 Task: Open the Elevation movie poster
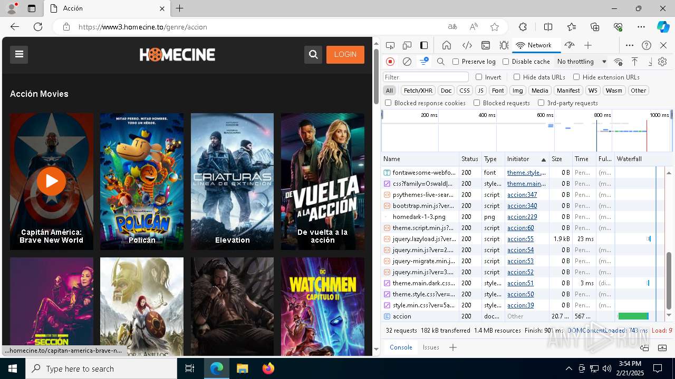point(232,181)
